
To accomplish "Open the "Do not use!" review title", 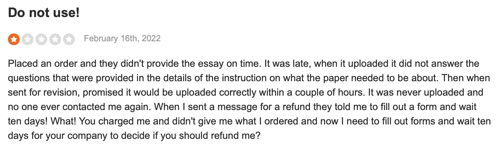I will pos(44,13).
